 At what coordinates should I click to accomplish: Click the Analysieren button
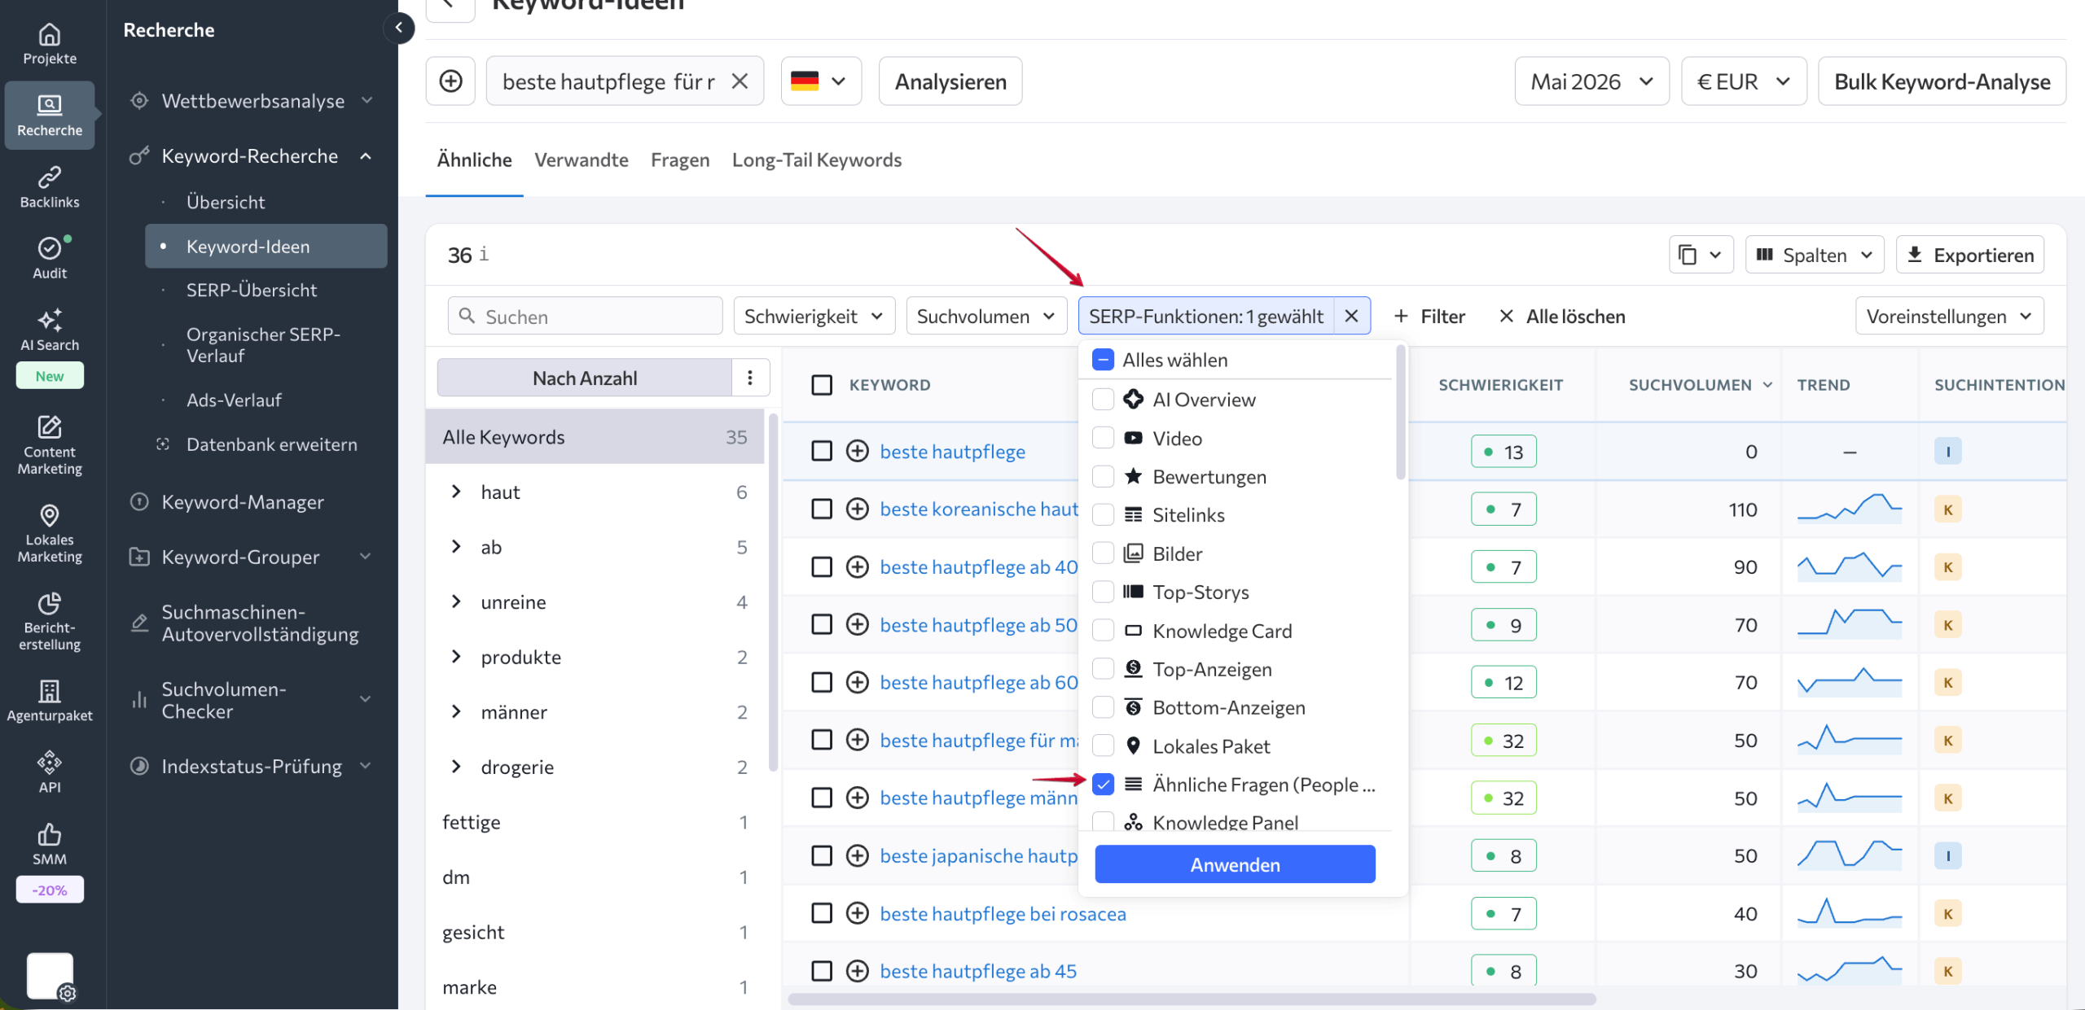[950, 81]
